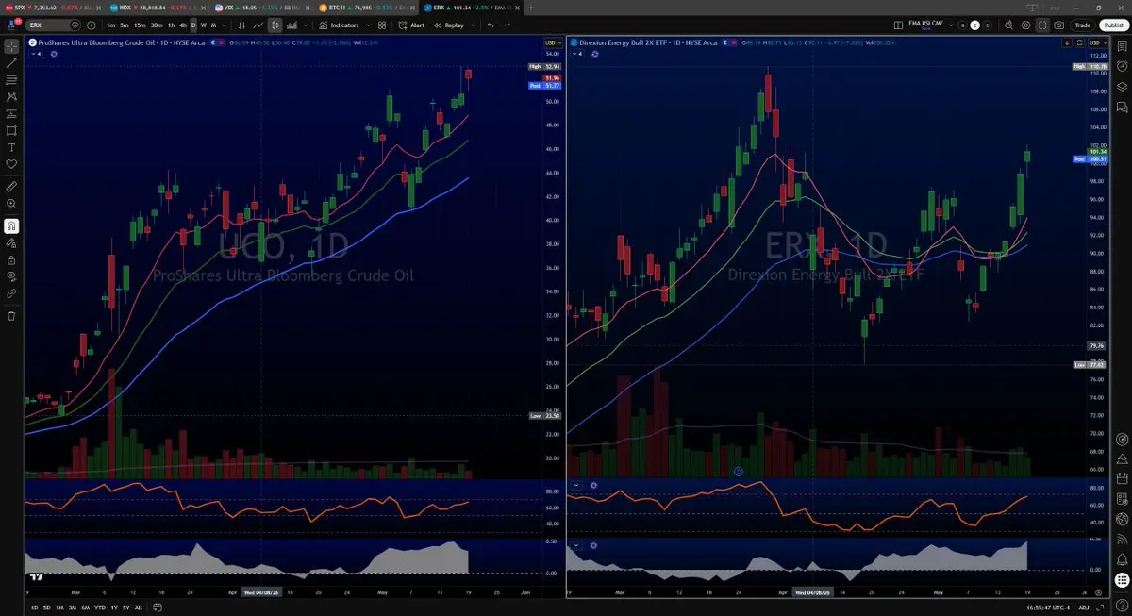1132x616 pixels.
Task: Set the 1D date range
Action: 35,608
